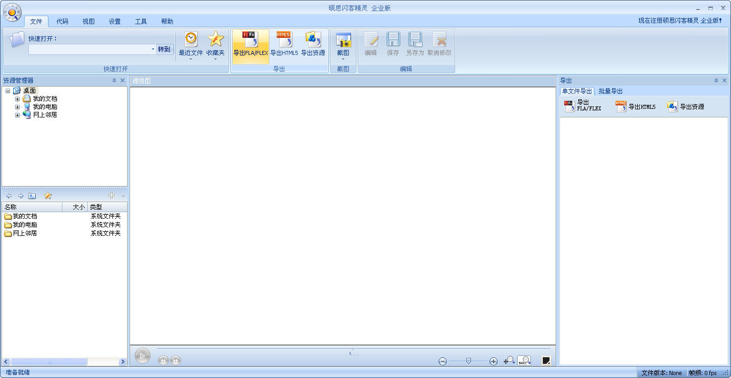Click the play button in the player bar
Screen dimensions: 731x378
tap(143, 356)
